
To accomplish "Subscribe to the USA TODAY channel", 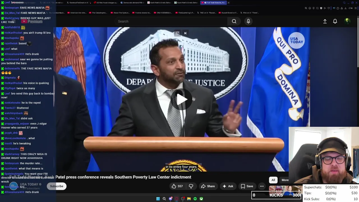I will 57,186.
